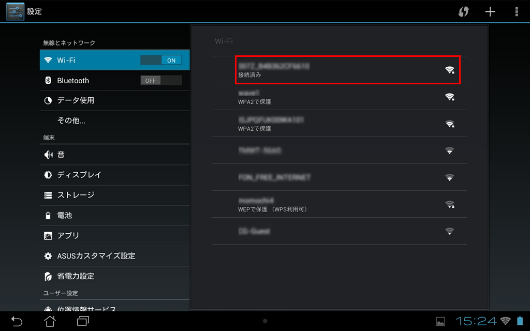Viewport: 530px width, 331px height.
Task: Tap the Bluetooth symbol icon
Action: (48, 80)
